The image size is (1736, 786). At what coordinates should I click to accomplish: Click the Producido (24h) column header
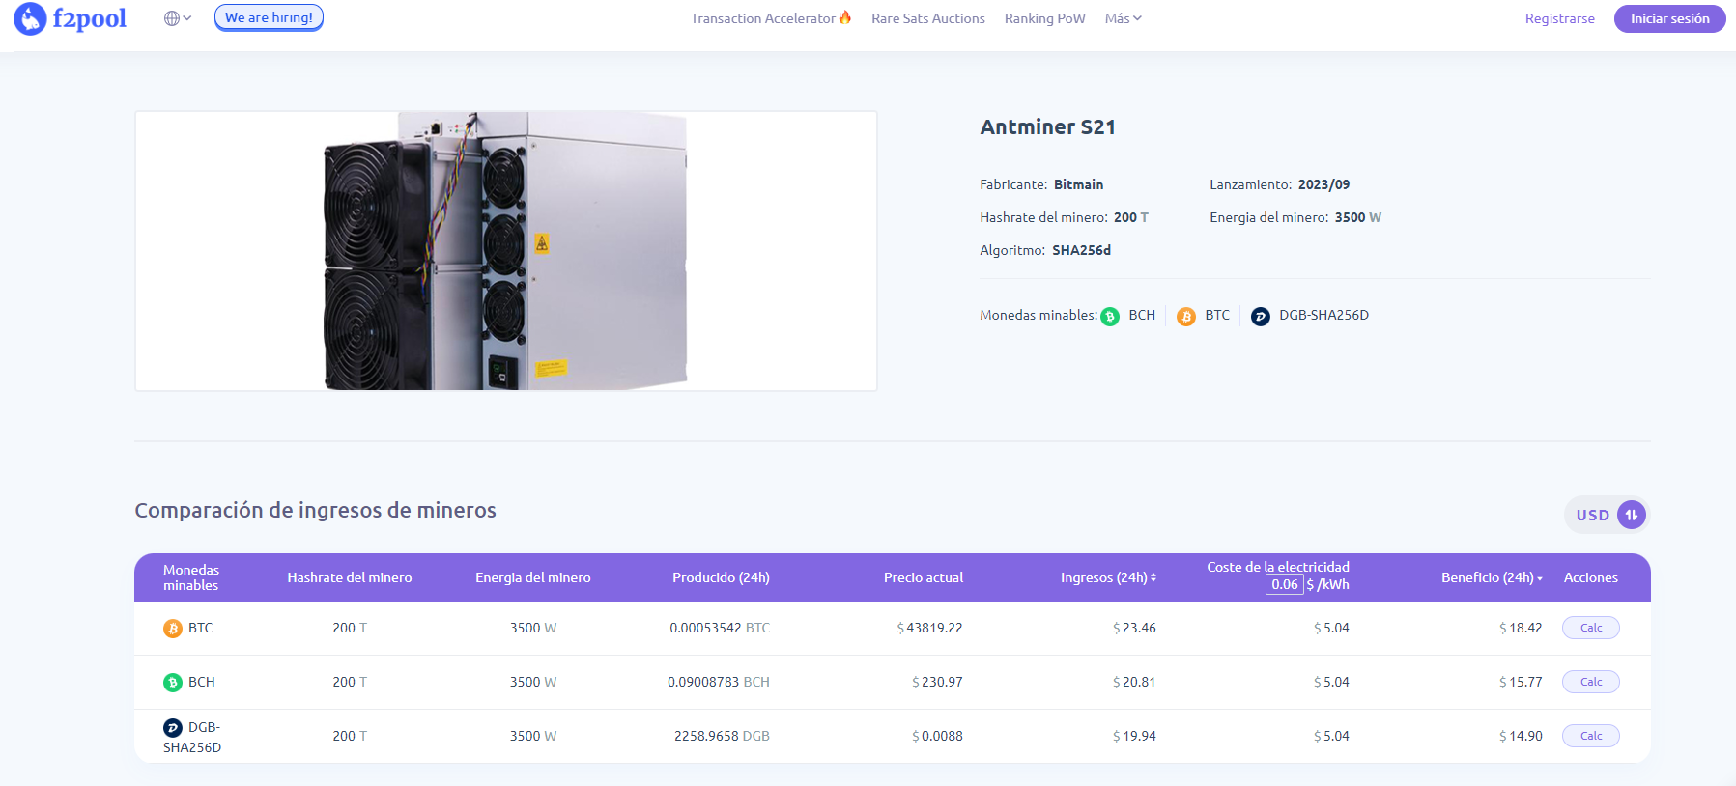point(721,577)
